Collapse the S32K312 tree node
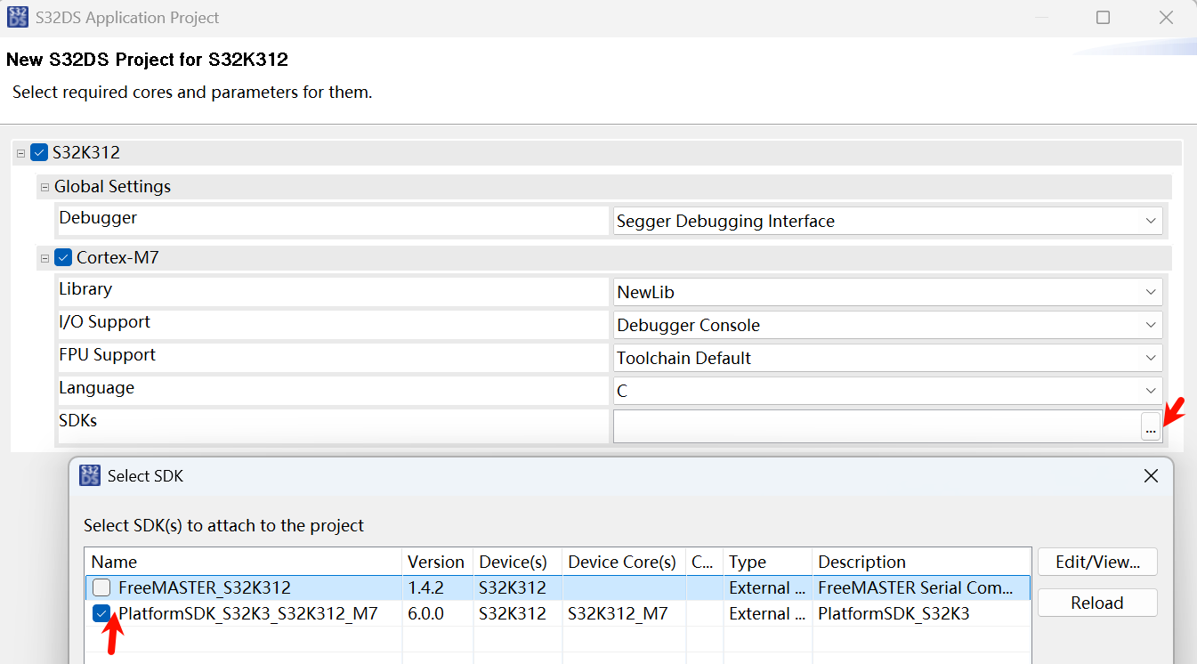The width and height of the screenshot is (1197, 664). click(20, 153)
